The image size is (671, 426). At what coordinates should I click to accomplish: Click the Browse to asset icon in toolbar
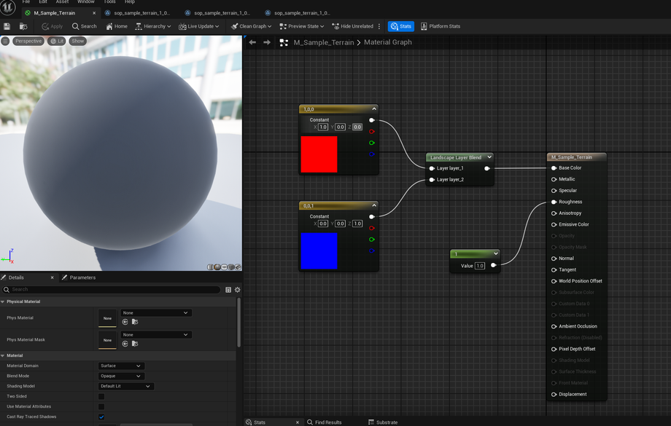click(23, 26)
